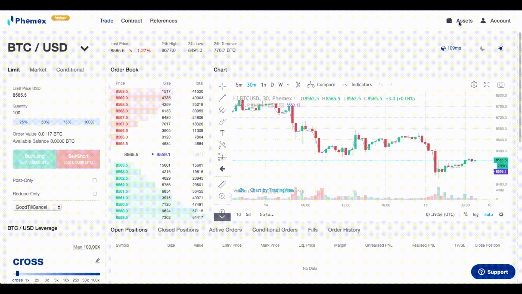Open chart settings gear at top right
522x294 pixels.
click(x=474, y=85)
